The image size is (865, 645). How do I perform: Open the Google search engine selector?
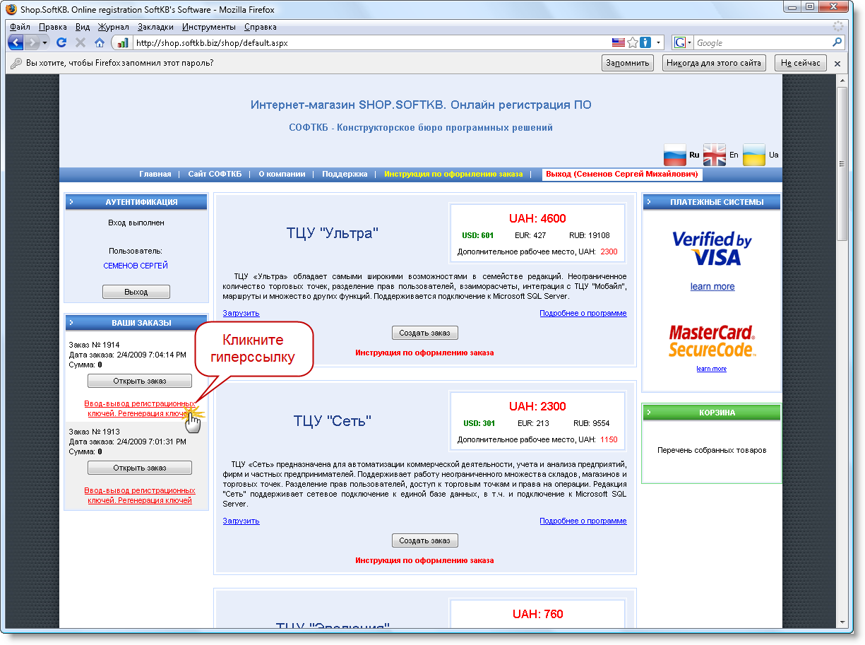point(684,42)
